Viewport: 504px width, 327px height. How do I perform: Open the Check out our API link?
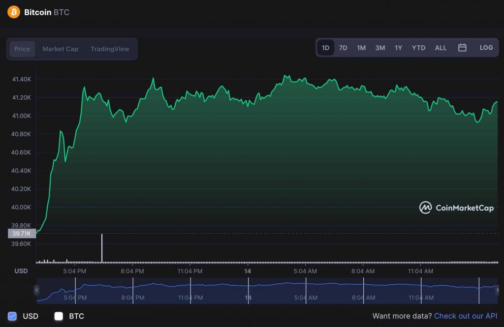[x=466, y=316]
